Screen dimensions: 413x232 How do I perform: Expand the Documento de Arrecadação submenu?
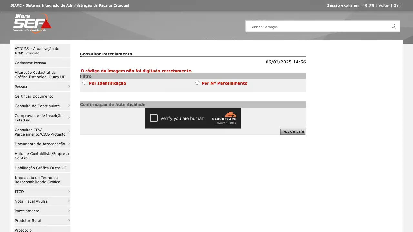[x=69, y=144]
